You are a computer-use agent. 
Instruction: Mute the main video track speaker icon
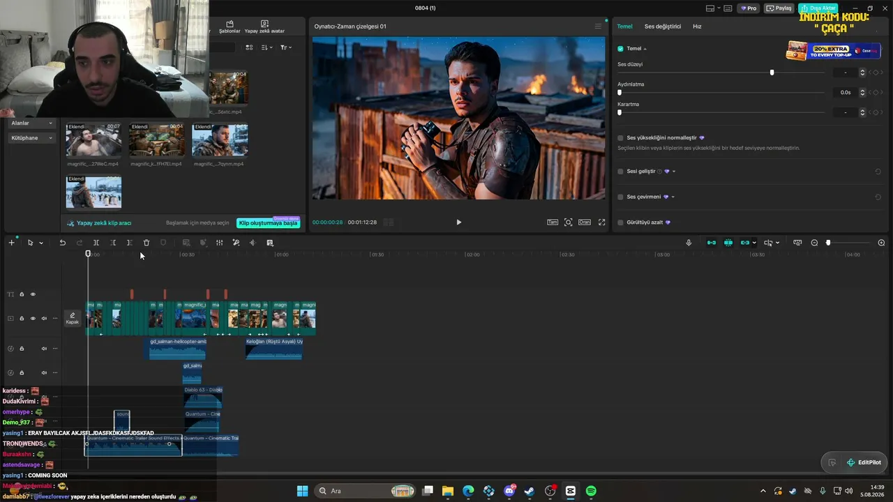click(44, 319)
